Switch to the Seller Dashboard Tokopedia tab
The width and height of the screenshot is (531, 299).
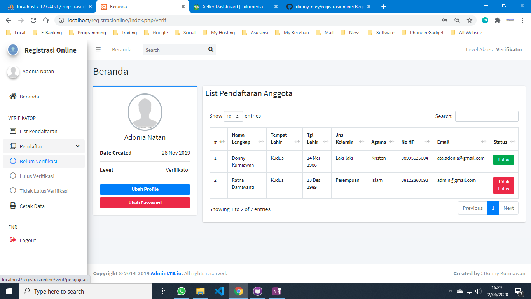click(232, 7)
